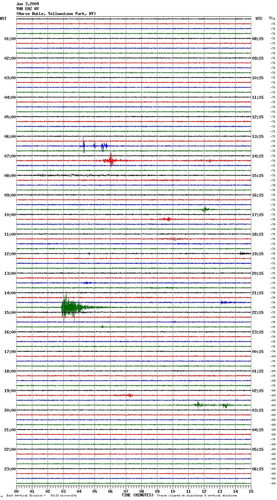
Task: Click the 17:15 UTC time label
Action: [258, 215]
